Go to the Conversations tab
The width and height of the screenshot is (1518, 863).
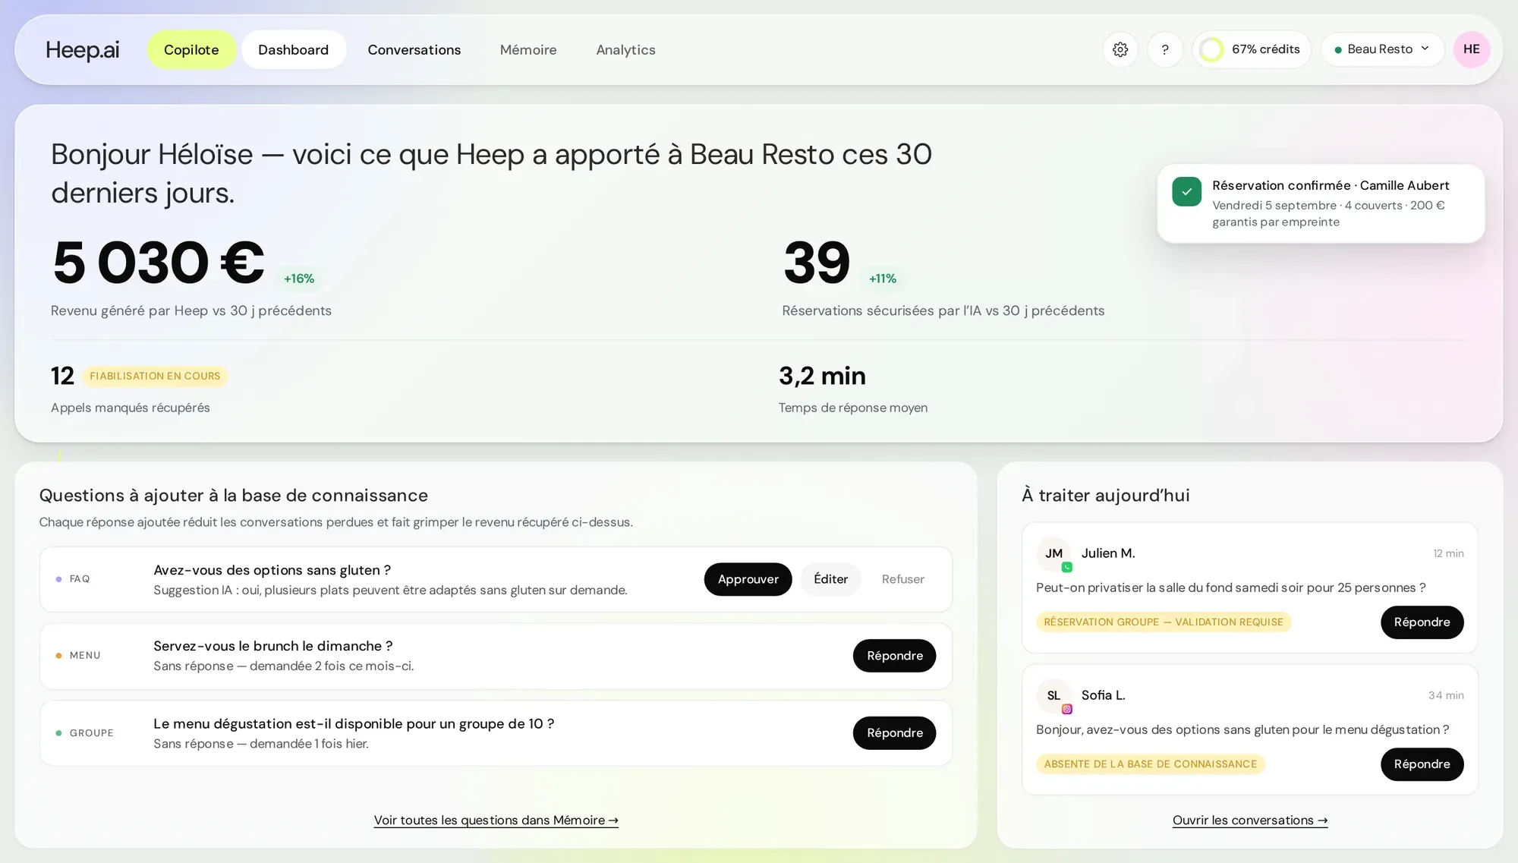coord(414,49)
